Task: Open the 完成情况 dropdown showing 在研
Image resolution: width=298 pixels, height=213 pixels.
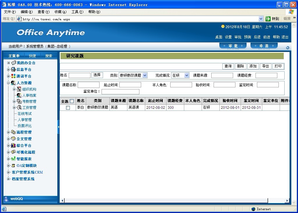Action: [x=187, y=75]
